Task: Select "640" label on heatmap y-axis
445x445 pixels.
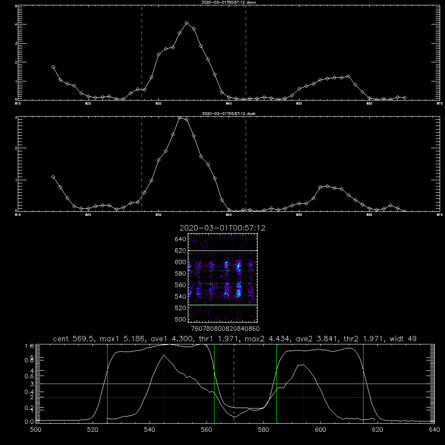Action: pos(181,239)
